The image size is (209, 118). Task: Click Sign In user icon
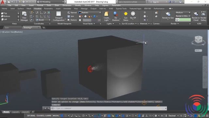click(151, 2)
